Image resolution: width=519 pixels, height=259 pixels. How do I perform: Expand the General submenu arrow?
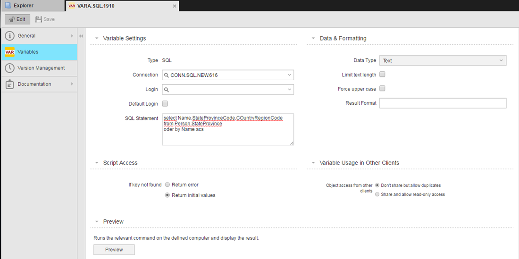tap(72, 36)
